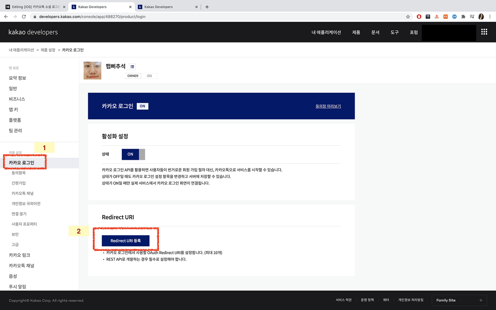Select 팀 관리 in the sidebar
496x310 pixels.
(15, 130)
